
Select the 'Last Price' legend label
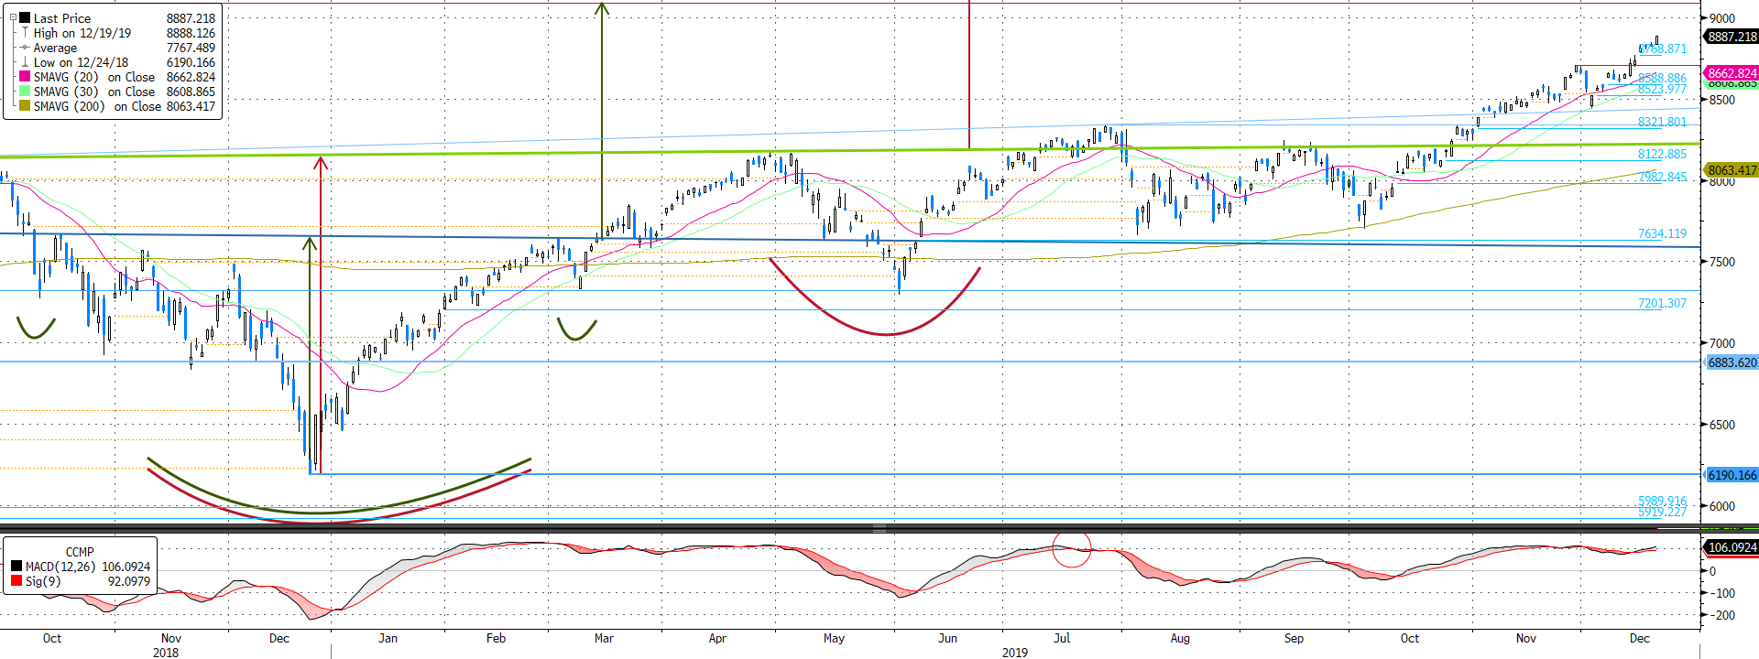tap(62, 18)
